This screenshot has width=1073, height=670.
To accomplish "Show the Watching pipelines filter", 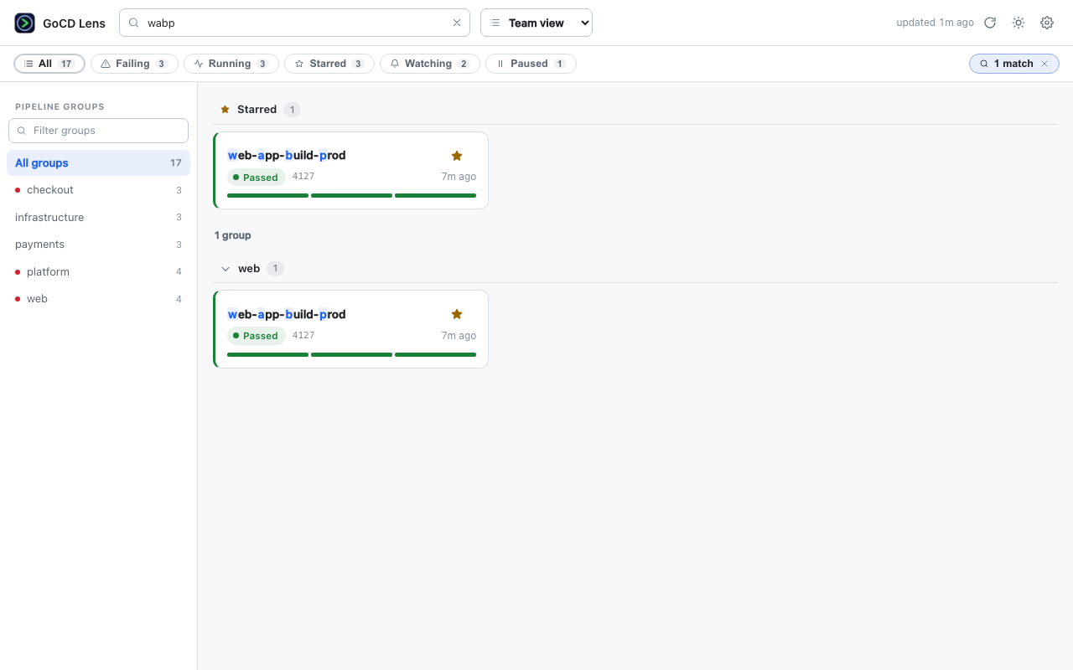I will pyautogui.click(x=430, y=64).
